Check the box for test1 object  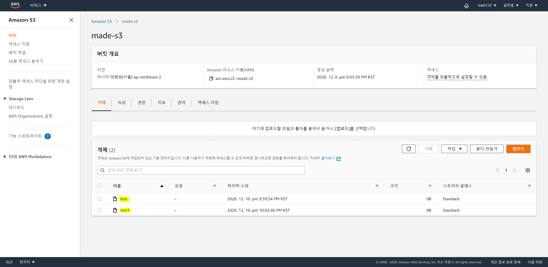99,210
